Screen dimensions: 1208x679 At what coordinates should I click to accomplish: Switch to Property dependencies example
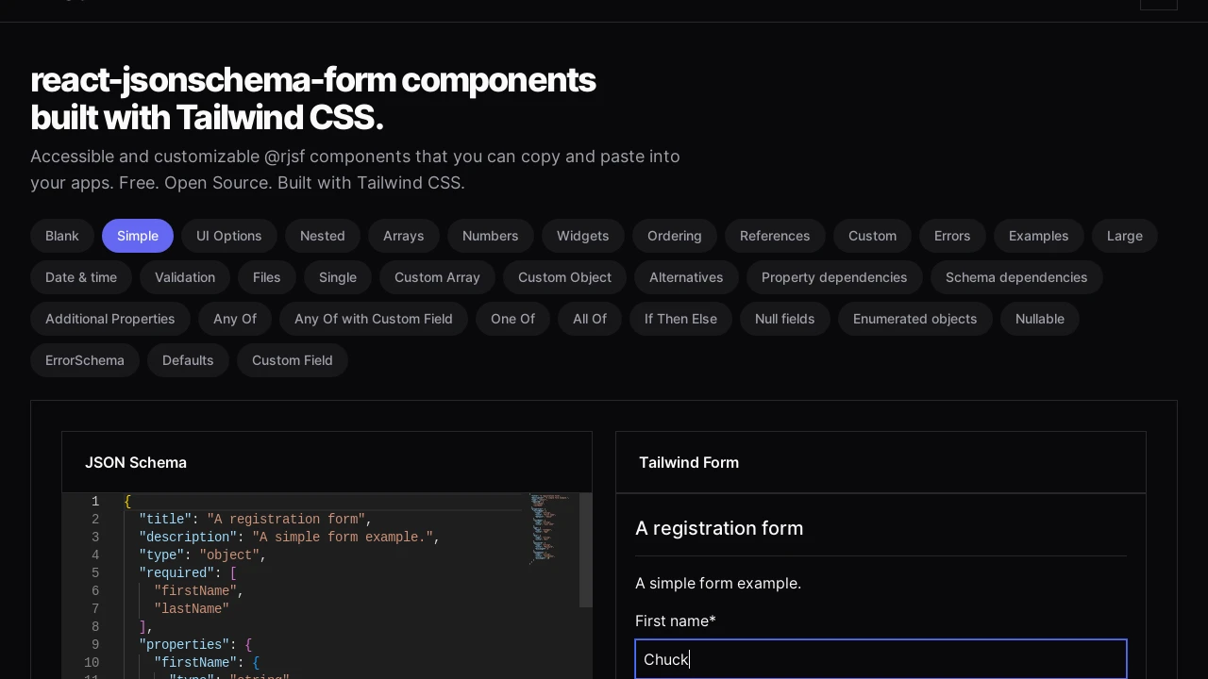834,277
